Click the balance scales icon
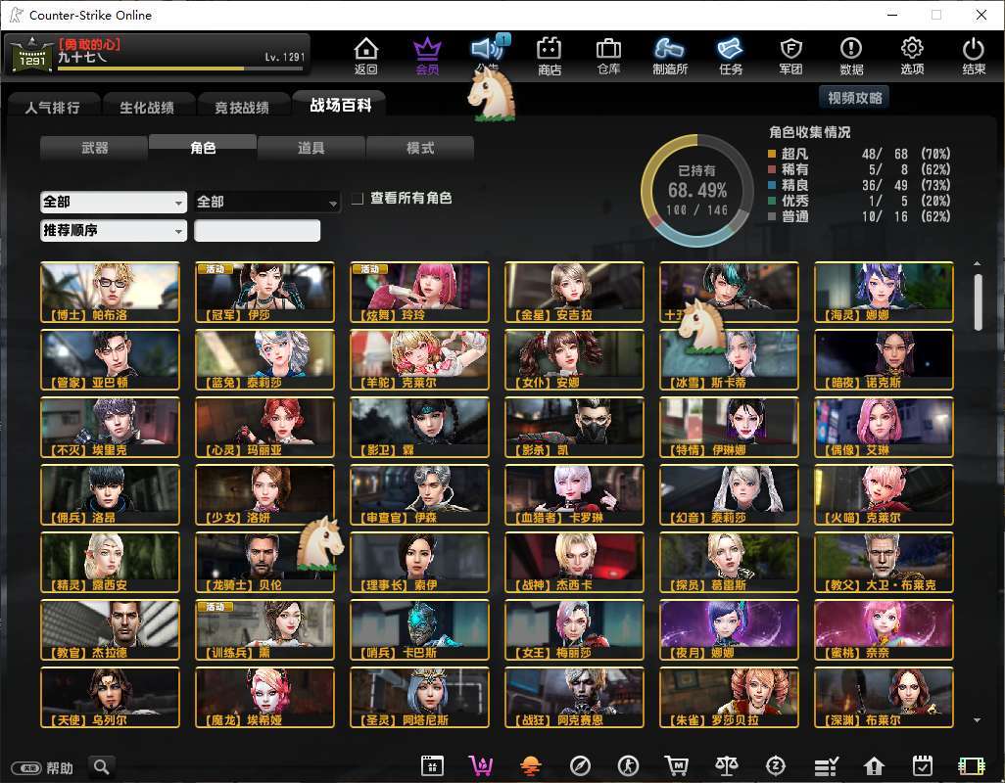The image size is (1005, 783). coord(727,765)
